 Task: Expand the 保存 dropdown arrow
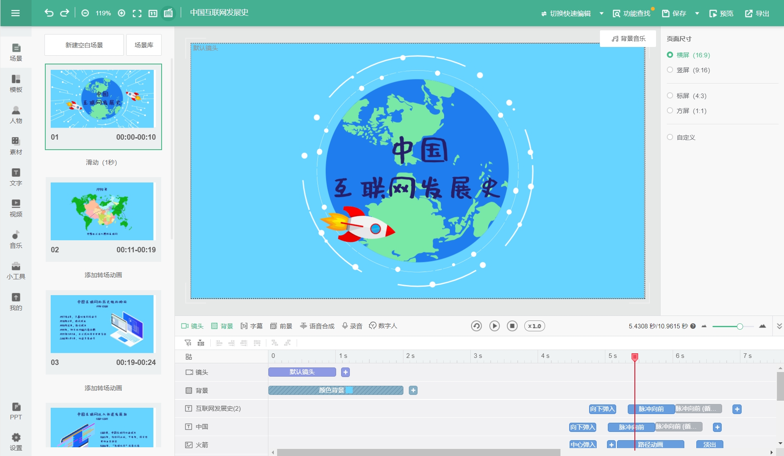click(697, 13)
